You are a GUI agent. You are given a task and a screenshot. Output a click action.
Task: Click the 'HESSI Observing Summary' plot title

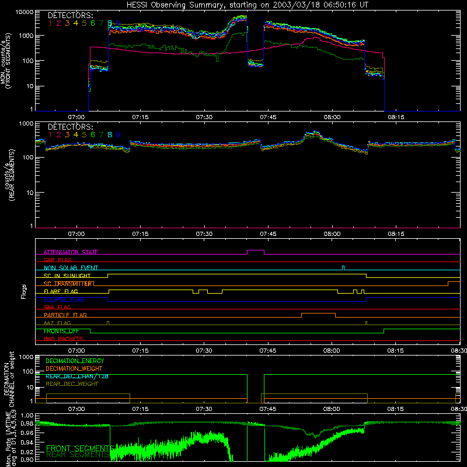247,5
